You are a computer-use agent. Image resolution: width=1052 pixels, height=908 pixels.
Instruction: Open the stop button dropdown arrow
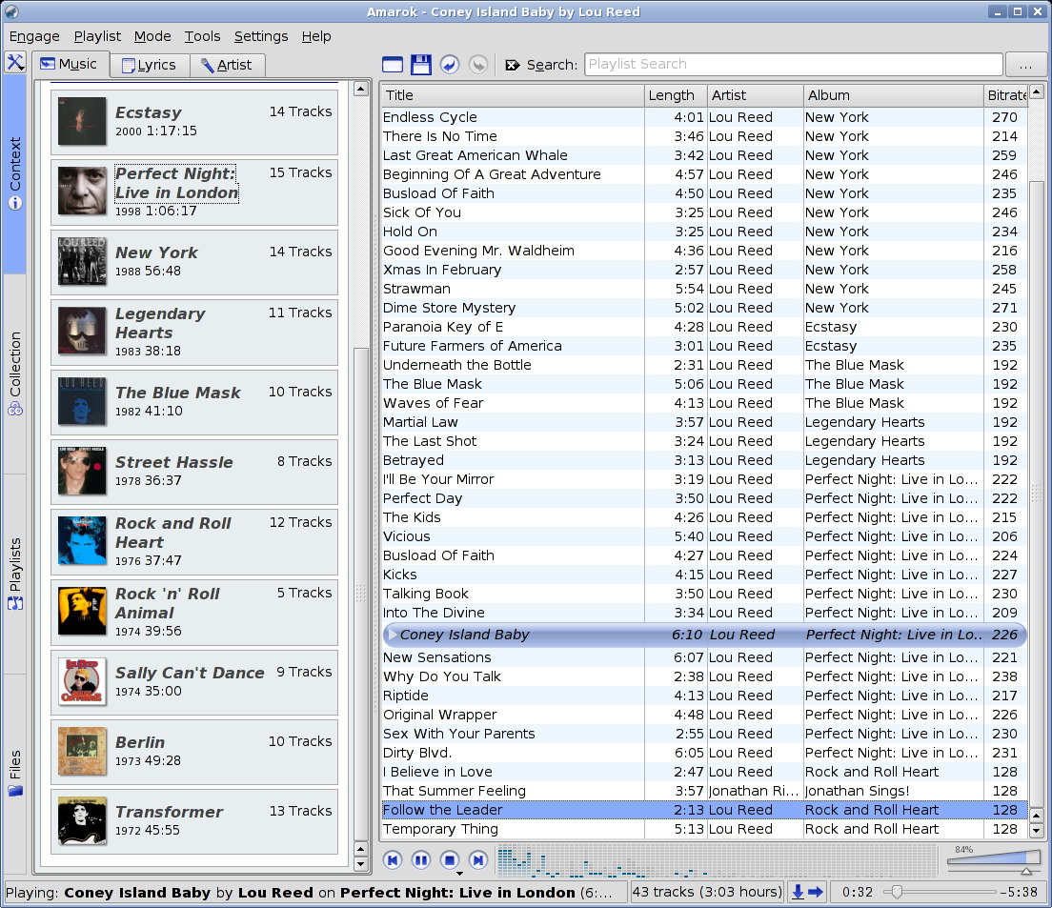click(459, 874)
